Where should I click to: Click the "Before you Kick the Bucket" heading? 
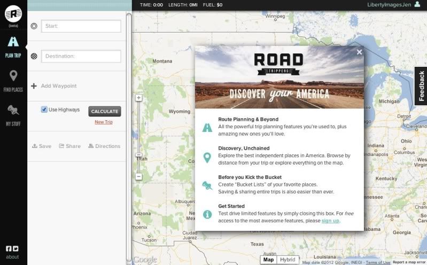250,177
